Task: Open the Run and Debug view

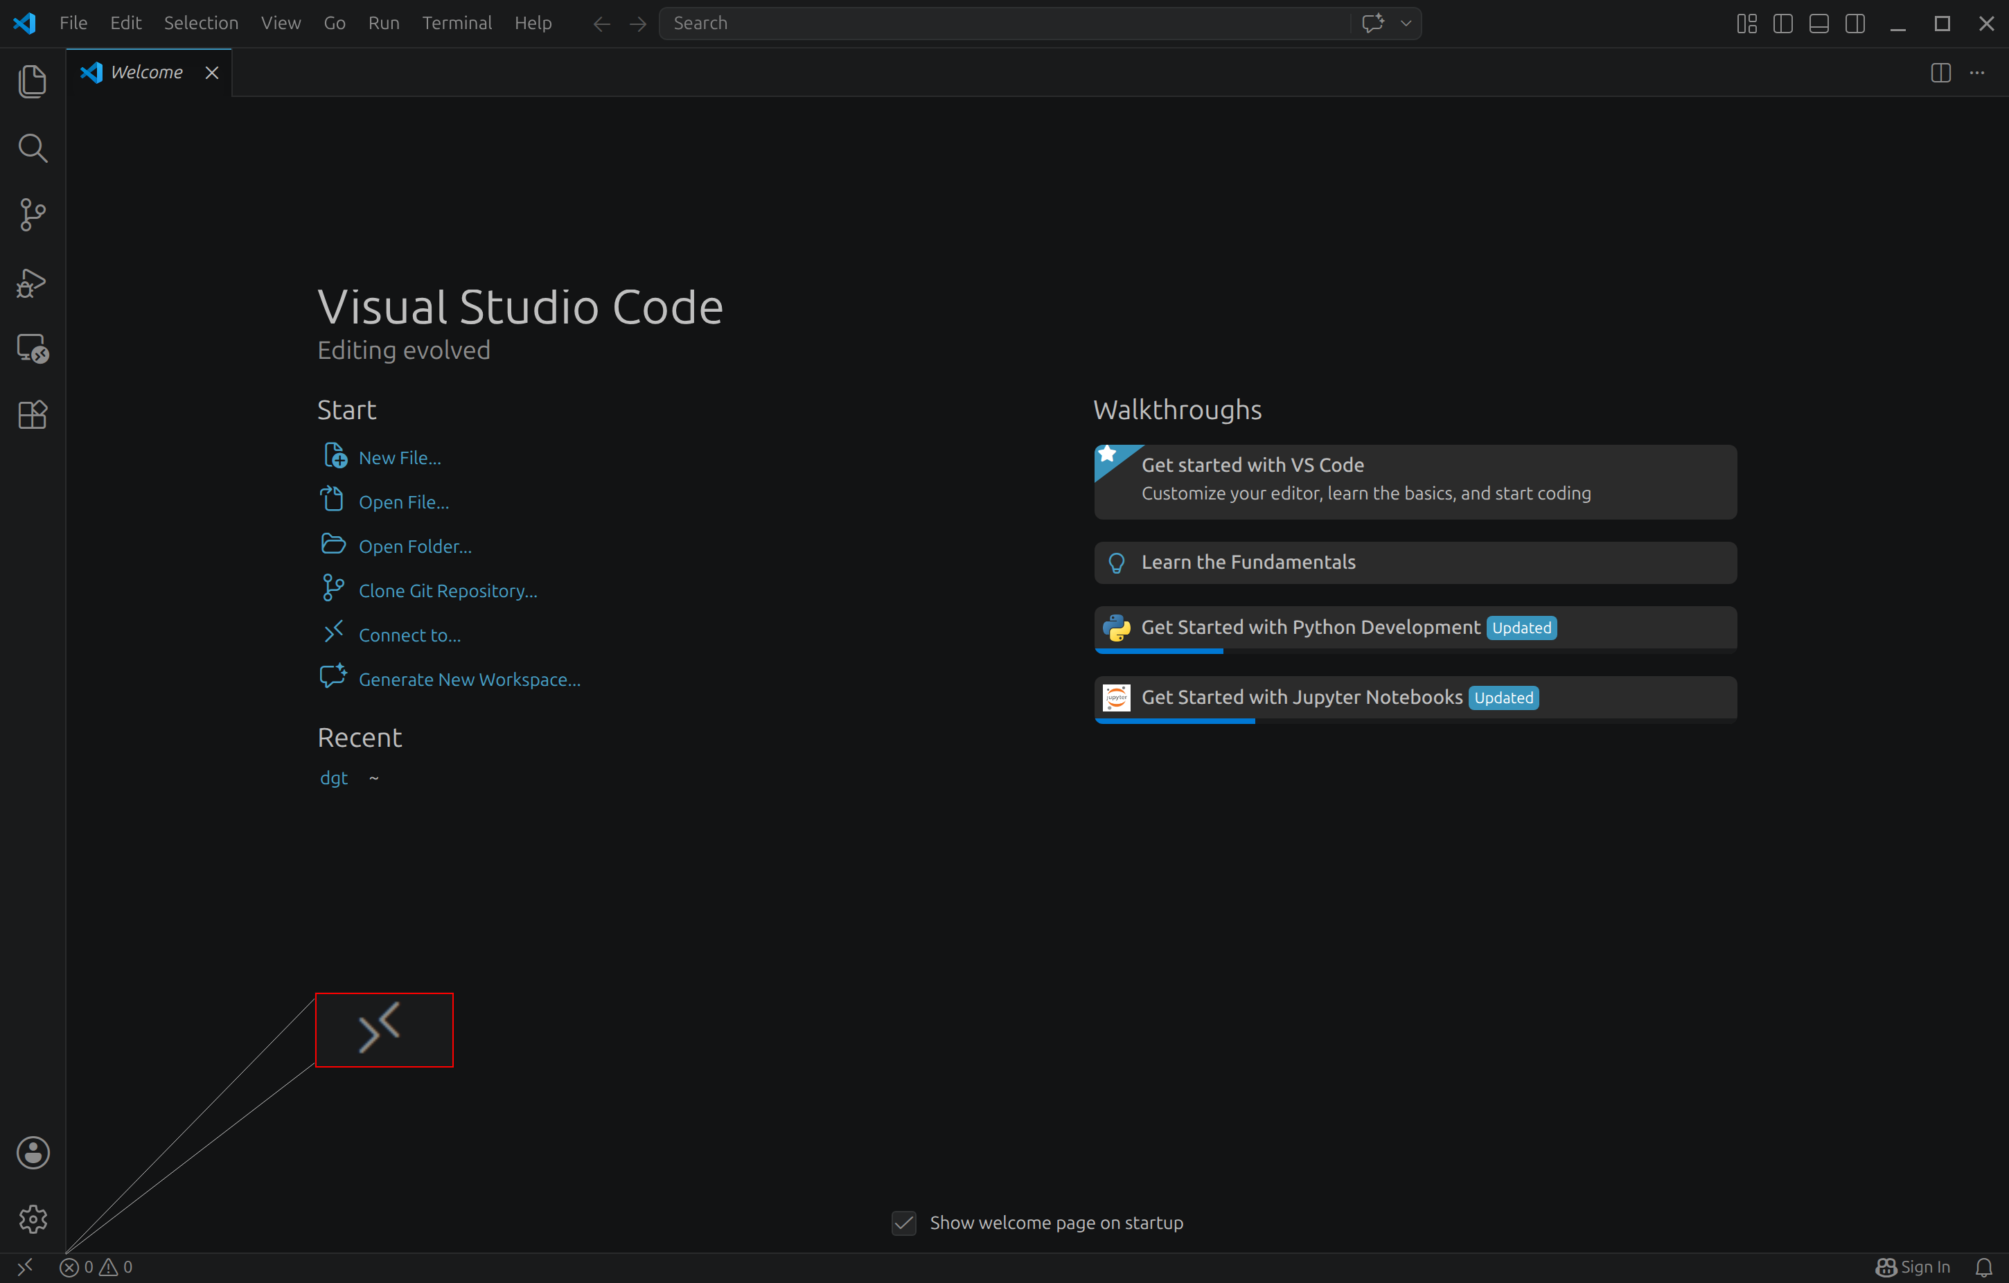Action: point(33,282)
